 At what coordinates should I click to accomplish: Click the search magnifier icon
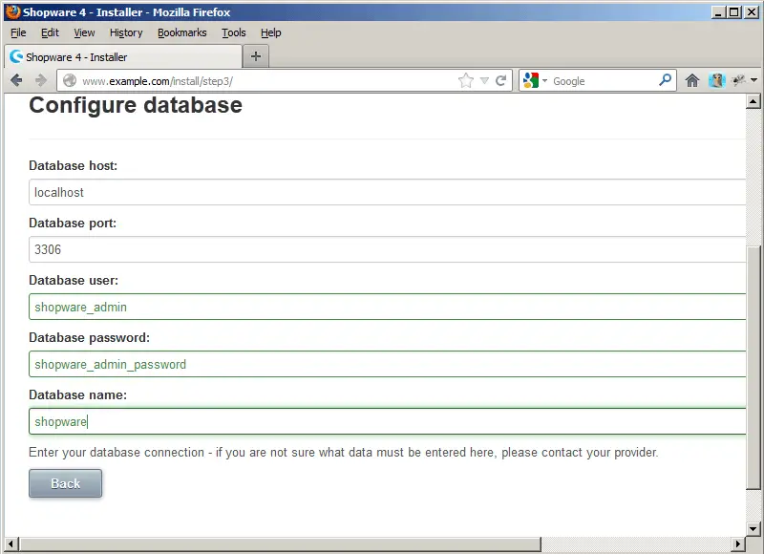(x=665, y=80)
